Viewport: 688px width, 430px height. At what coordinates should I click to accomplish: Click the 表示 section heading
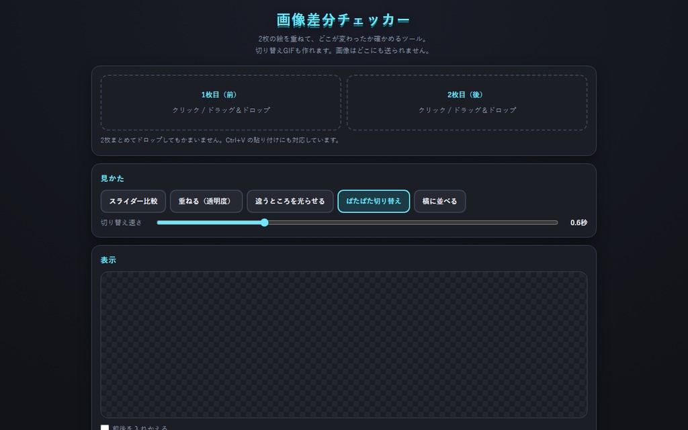point(108,260)
